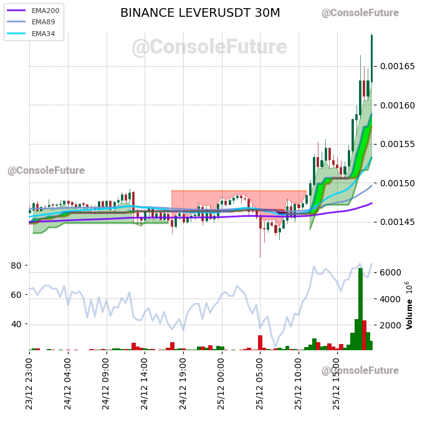430x430 pixels.
Task: Click the 2000 volume axis label
Action: (391, 325)
